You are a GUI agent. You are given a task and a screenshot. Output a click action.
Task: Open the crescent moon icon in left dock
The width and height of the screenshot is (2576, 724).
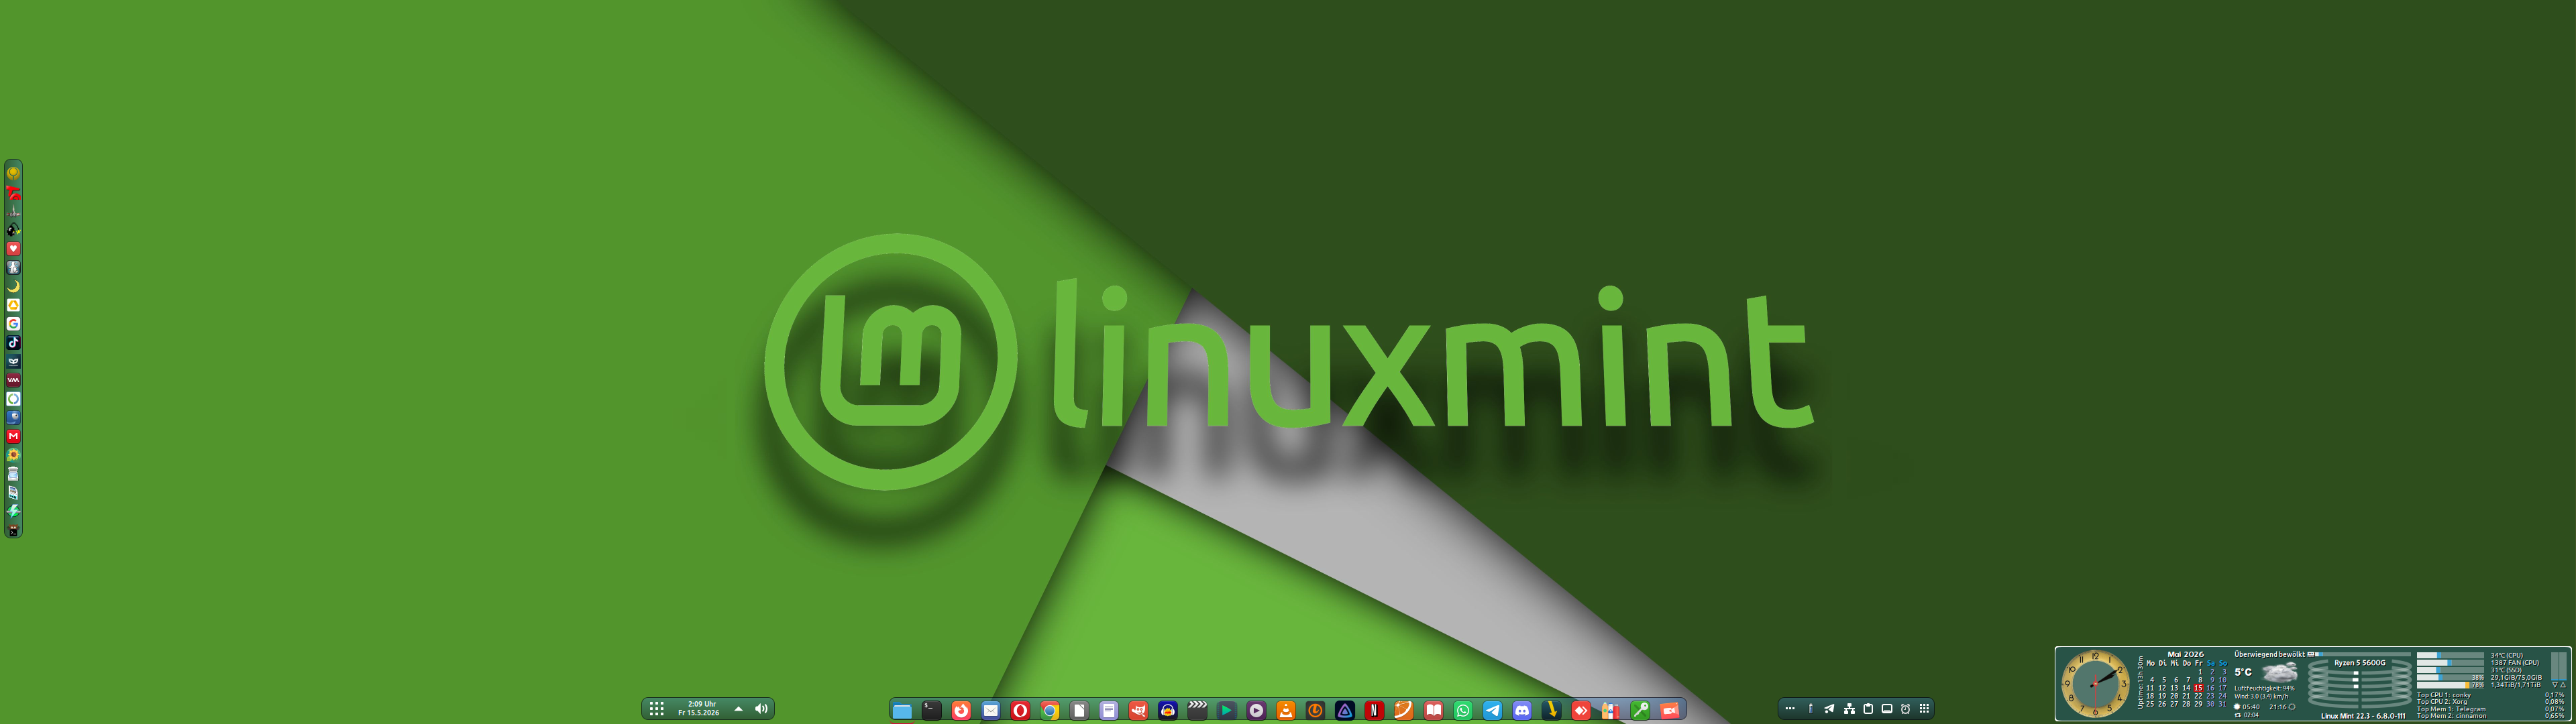click(13, 286)
